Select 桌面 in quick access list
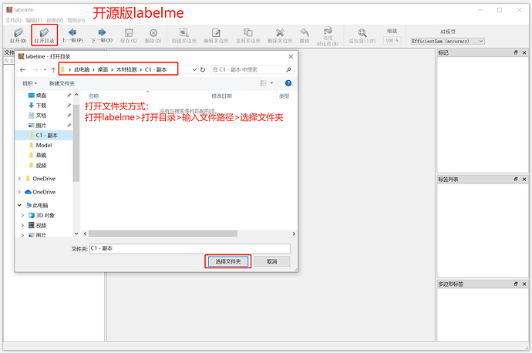The image size is (532, 353). (41, 96)
